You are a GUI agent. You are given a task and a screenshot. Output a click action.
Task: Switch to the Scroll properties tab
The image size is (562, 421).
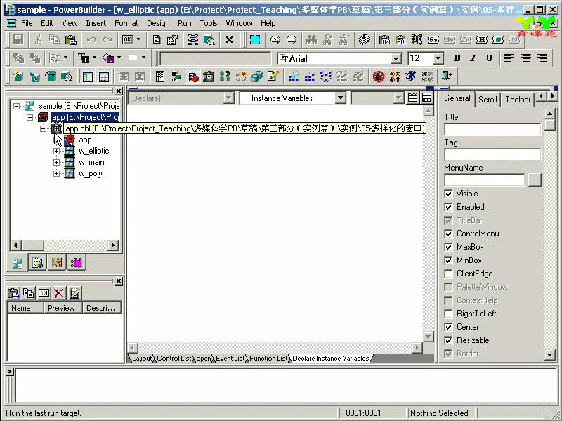pyautogui.click(x=488, y=99)
